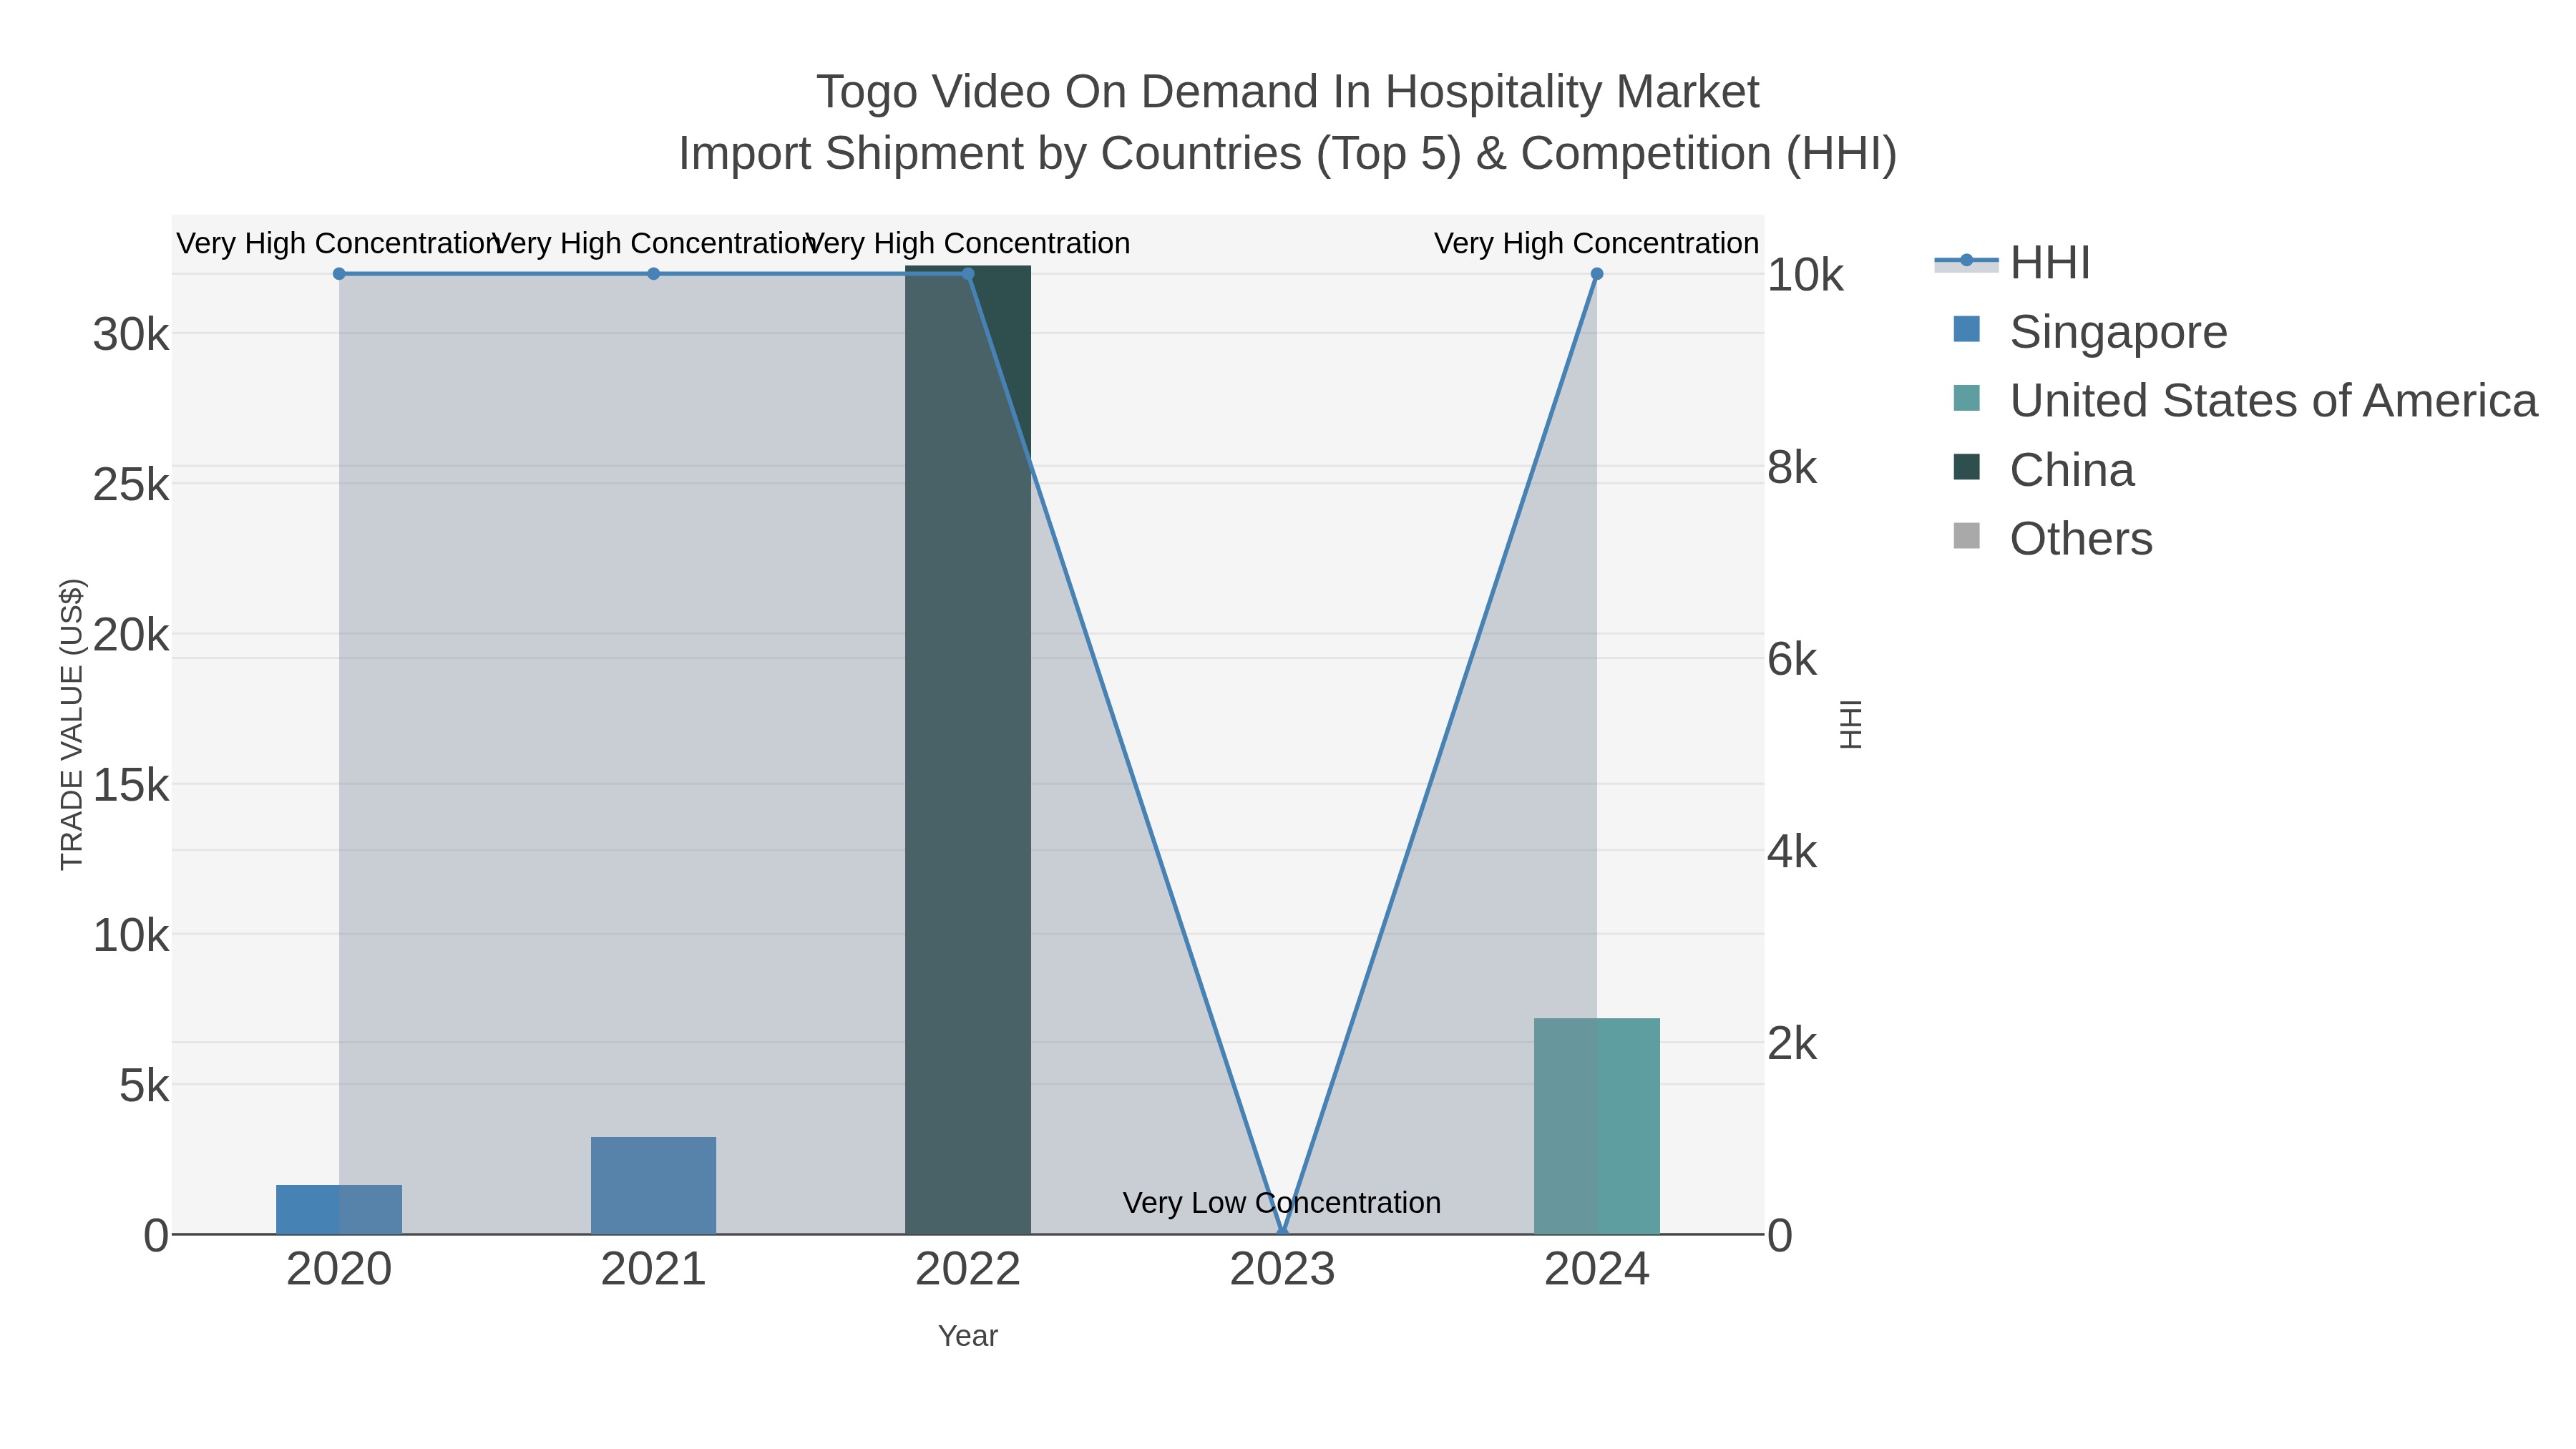Click the 2024 x-axis tick label
The image size is (2576, 1449).
point(1597,1270)
